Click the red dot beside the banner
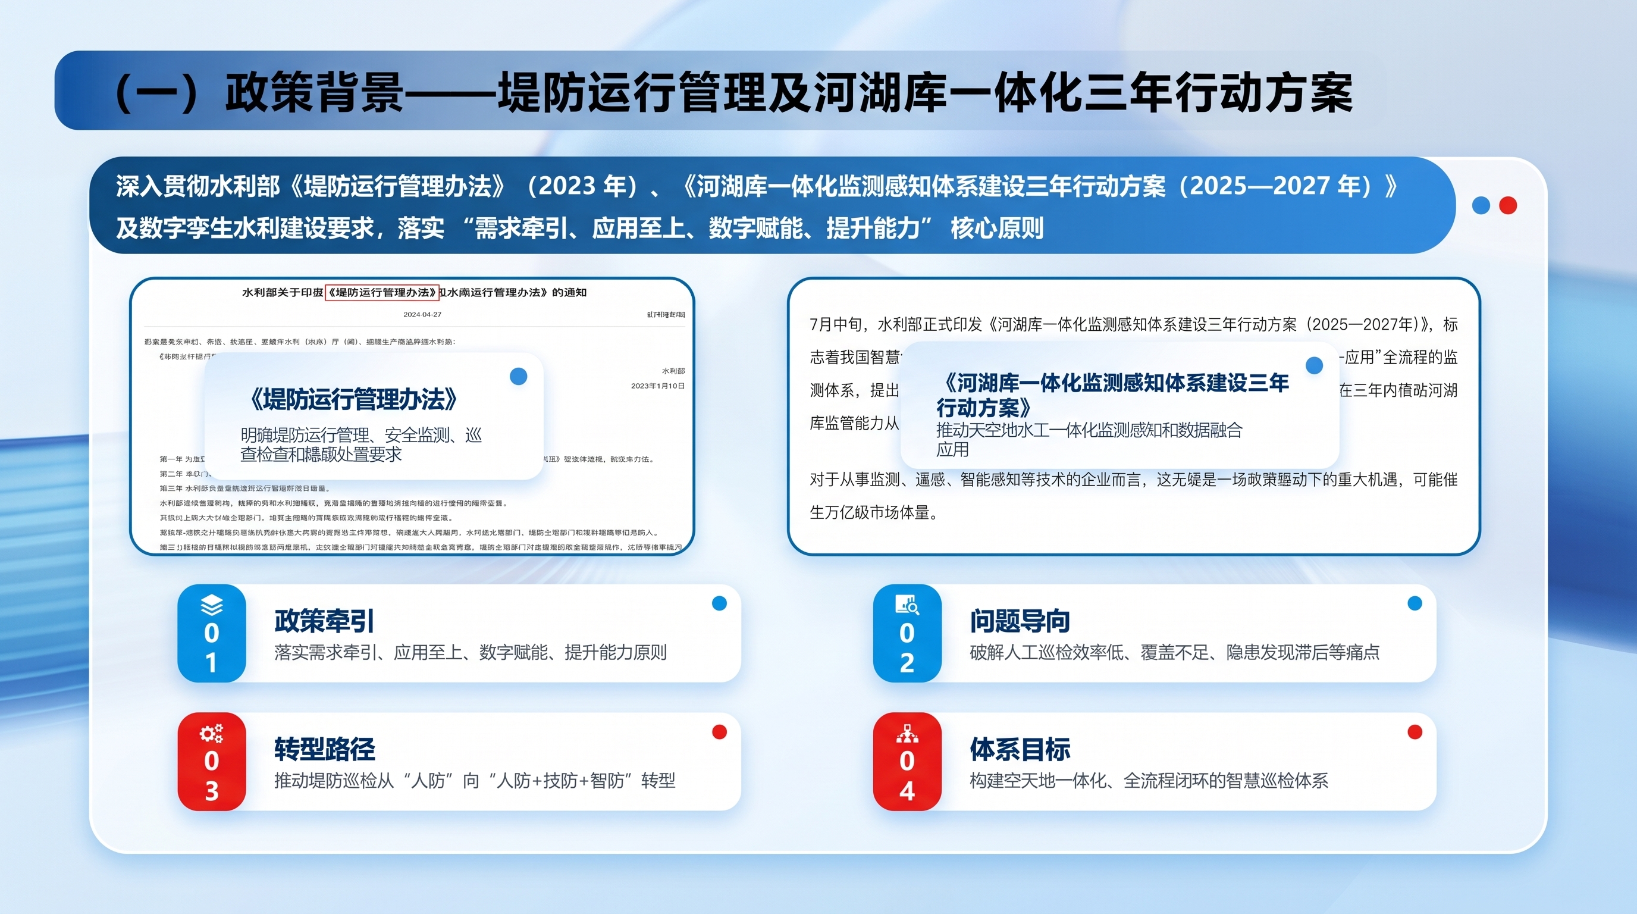The width and height of the screenshot is (1637, 914). [x=1508, y=205]
